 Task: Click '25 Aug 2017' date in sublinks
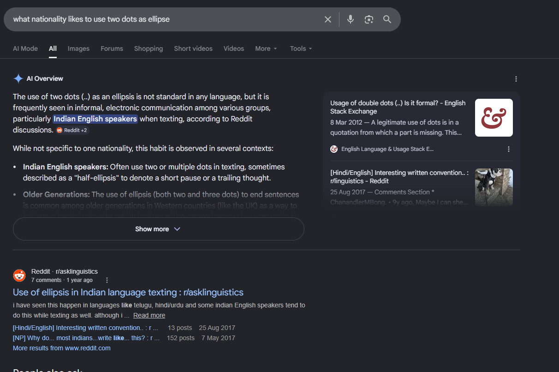pyautogui.click(x=217, y=328)
